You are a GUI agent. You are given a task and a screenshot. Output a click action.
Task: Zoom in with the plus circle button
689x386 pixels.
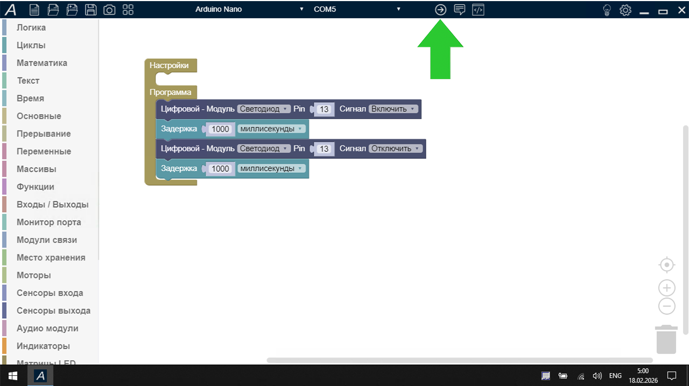coord(666,288)
